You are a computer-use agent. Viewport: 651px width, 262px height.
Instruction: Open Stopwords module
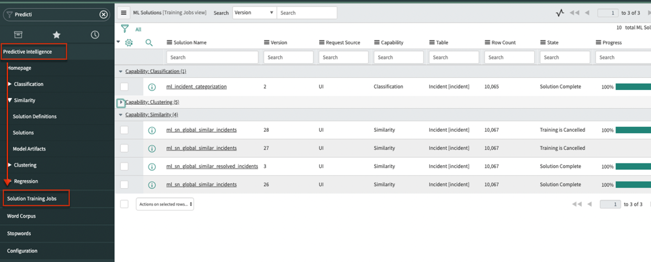click(x=19, y=234)
